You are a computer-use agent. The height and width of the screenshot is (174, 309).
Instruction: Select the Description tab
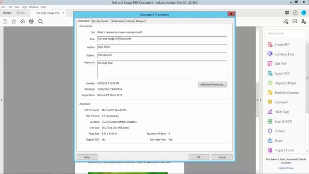(84, 21)
